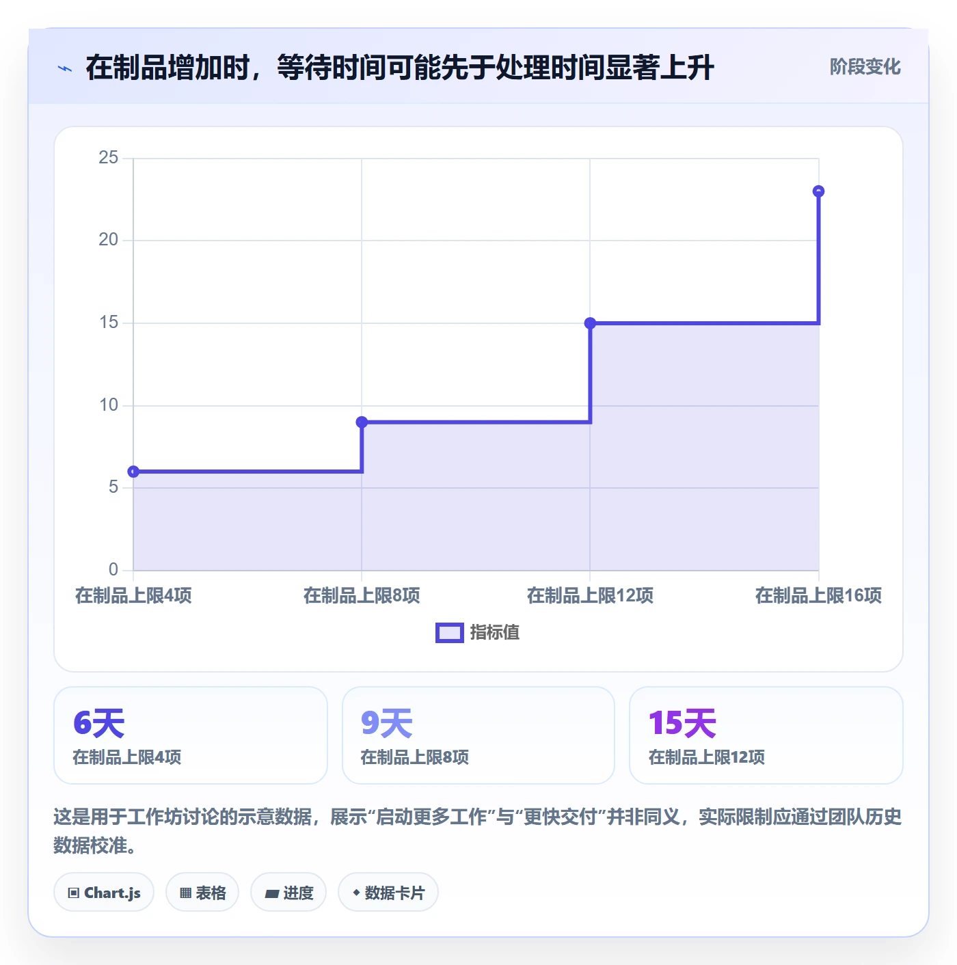The width and height of the screenshot is (957, 965).
Task: Select the data point at 在制品上限12项
Action: coord(590,323)
